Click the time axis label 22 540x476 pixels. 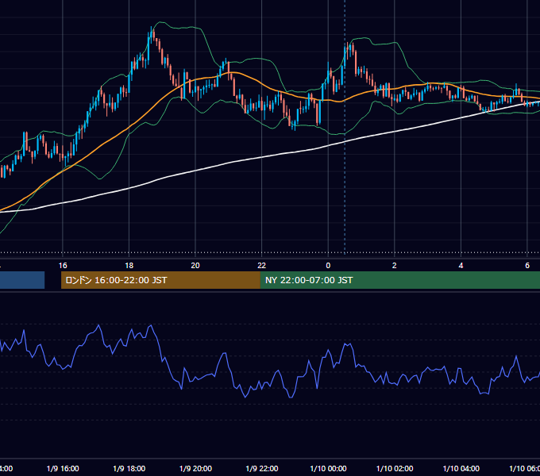click(262, 266)
